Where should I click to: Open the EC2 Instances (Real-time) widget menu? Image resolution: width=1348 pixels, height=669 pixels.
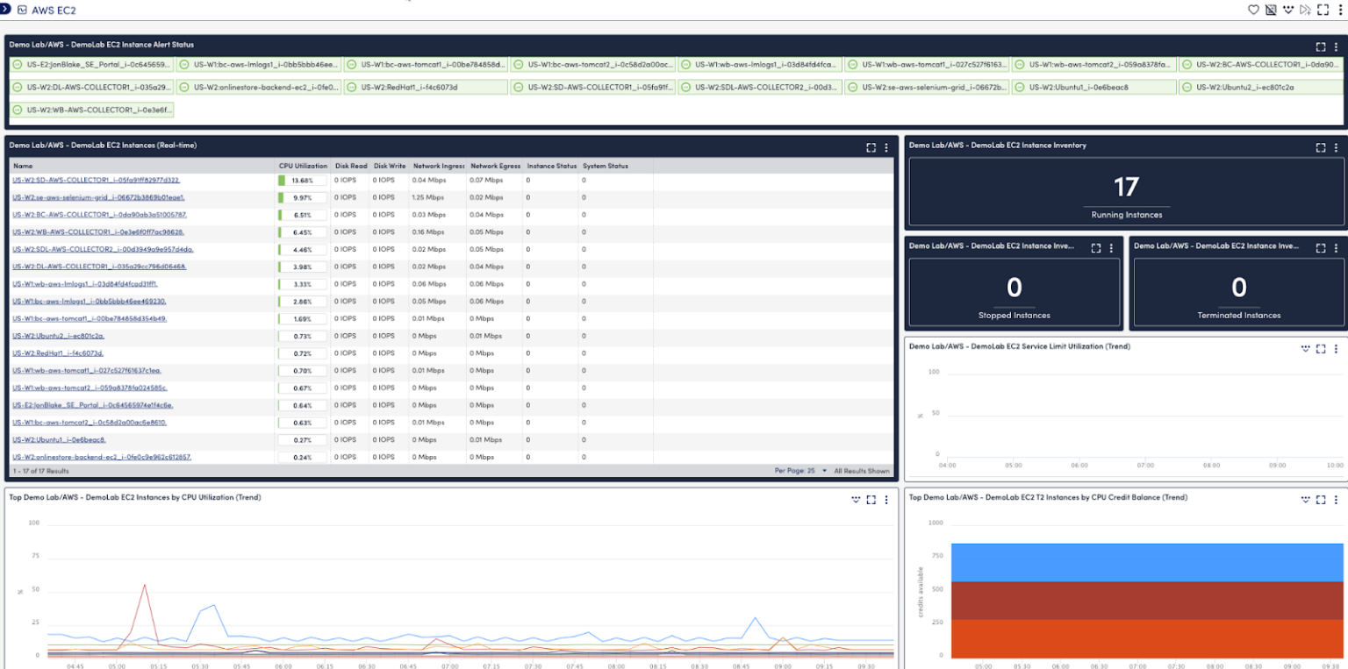[x=886, y=147]
